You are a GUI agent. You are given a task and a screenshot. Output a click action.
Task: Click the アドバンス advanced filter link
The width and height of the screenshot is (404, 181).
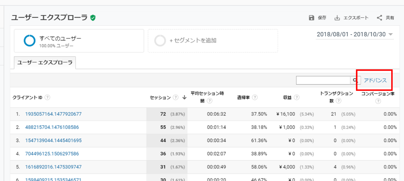375,80
